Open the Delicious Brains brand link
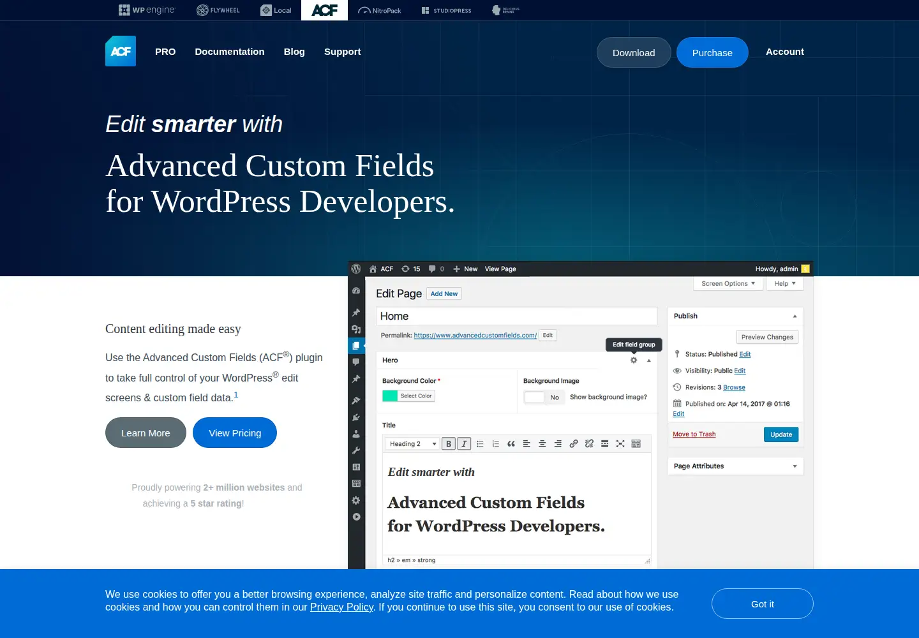 click(x=505, y=10)
